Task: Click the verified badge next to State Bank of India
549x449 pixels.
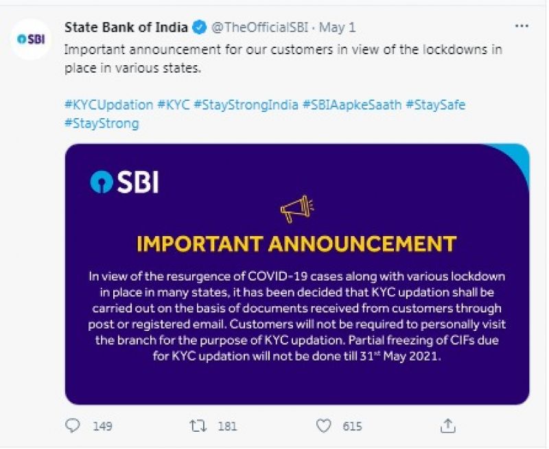Action: coord(200,27)
